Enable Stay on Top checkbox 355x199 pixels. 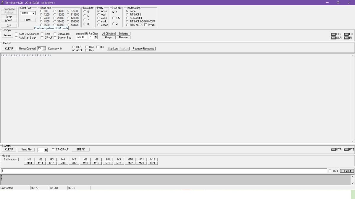[x=55, y=37]
